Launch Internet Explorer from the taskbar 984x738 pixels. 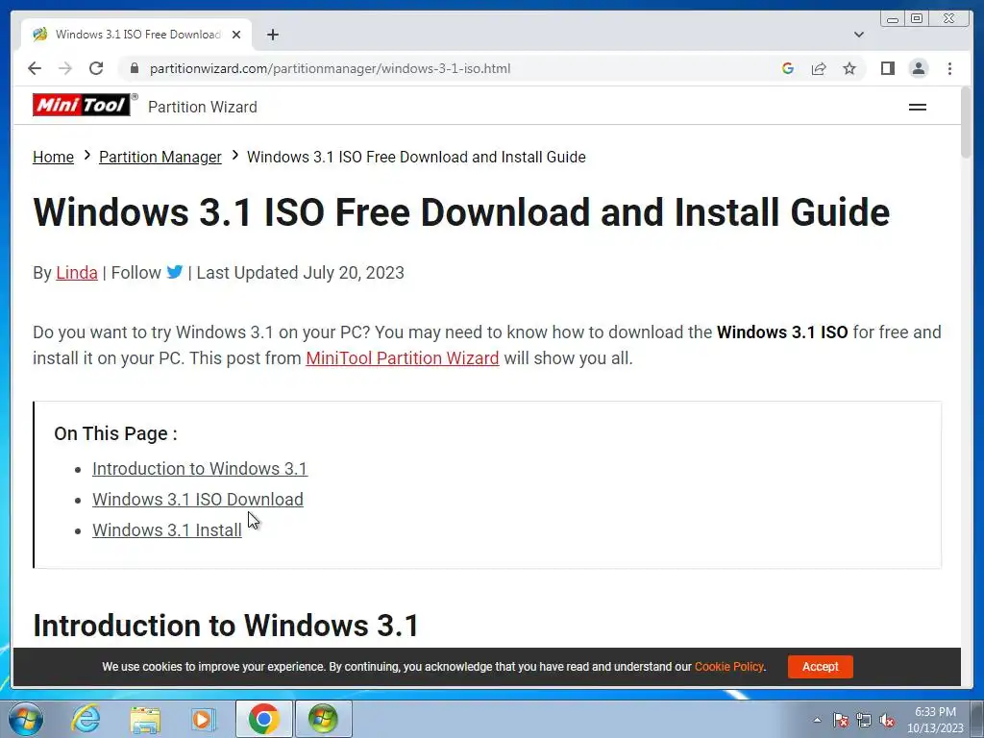pos(86,719)
